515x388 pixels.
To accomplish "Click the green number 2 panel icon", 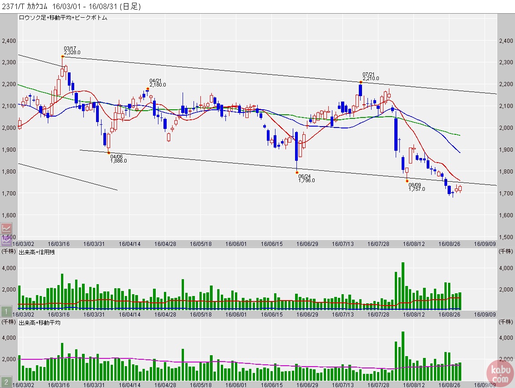I will (x=6, y=382).
